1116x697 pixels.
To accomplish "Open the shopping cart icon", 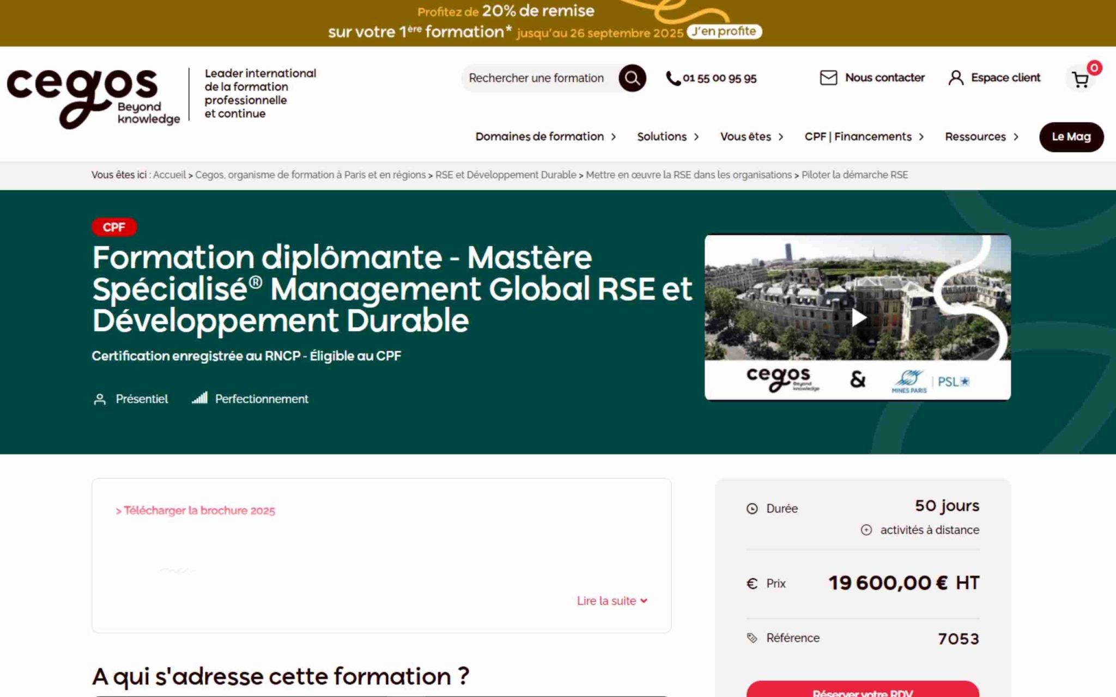I will pos(1080,80).
